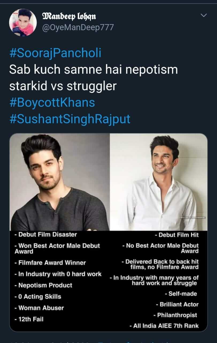Click the 'Debut Film Disaster' line
Viewport: 217px width, 343px height.
coord(46,234)
